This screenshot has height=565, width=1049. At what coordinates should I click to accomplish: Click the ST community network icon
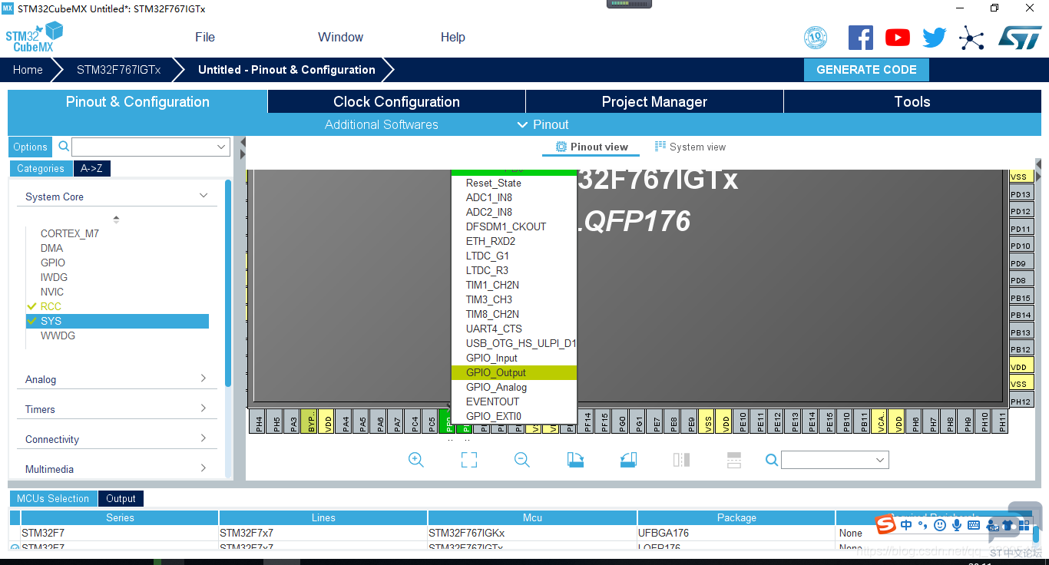(x=971, y=38)
